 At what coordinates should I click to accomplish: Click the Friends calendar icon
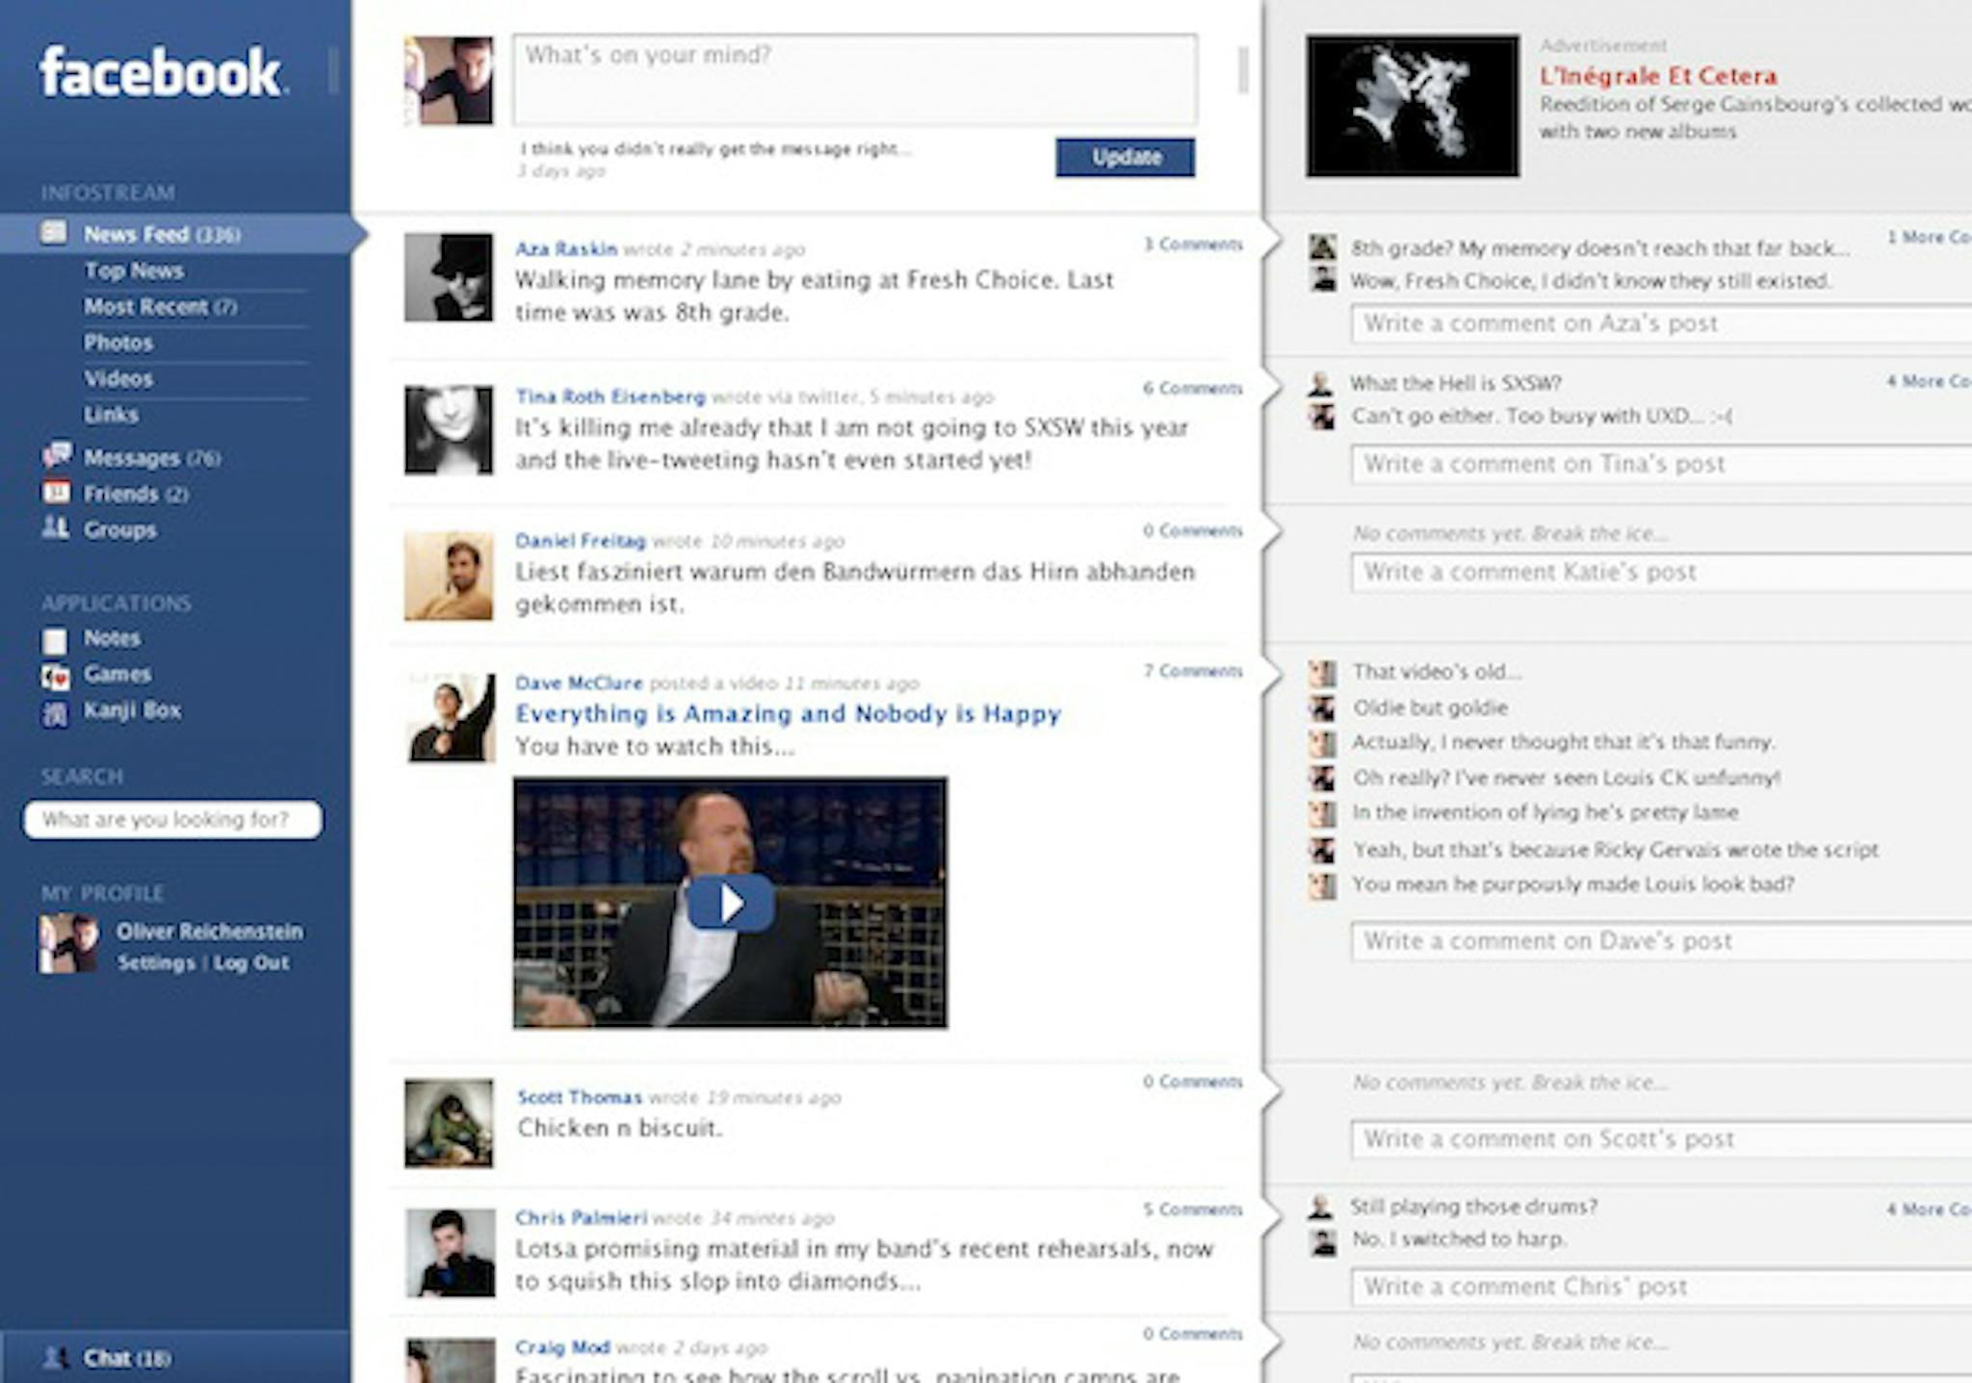56,493
